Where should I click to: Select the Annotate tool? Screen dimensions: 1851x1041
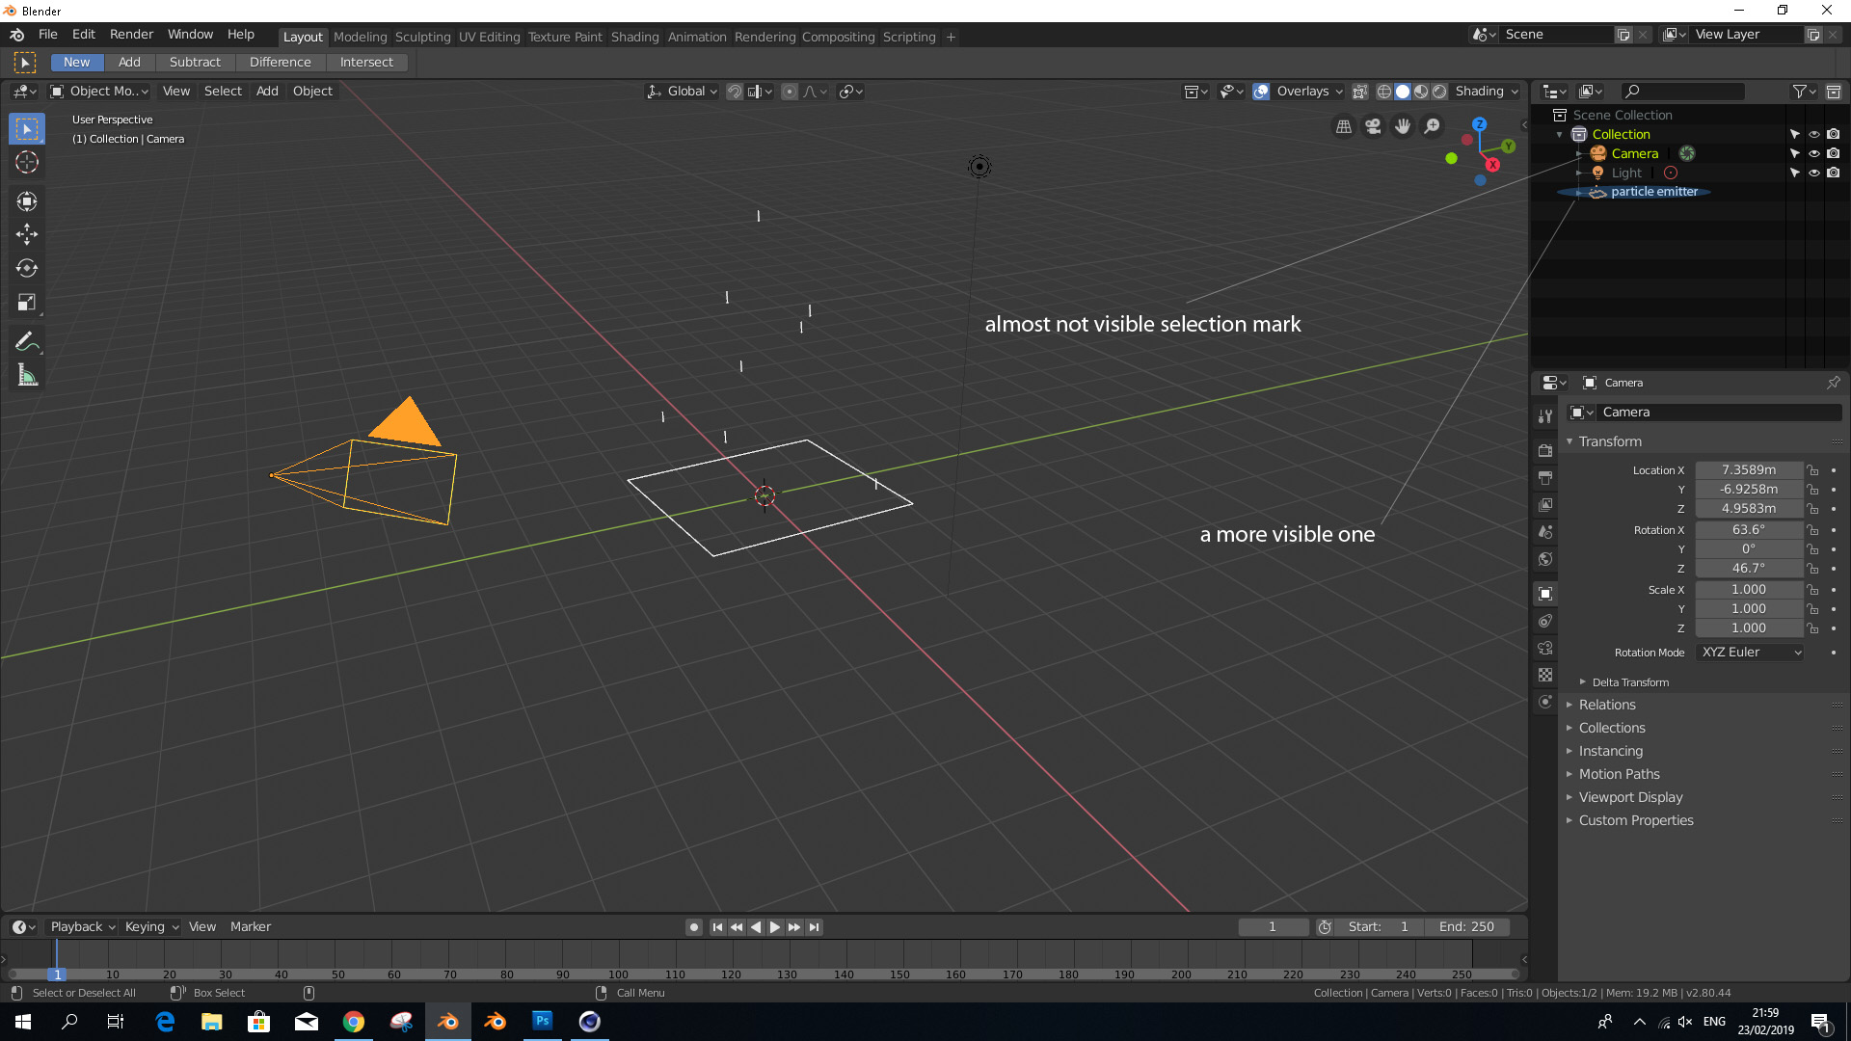coord(27,342)
